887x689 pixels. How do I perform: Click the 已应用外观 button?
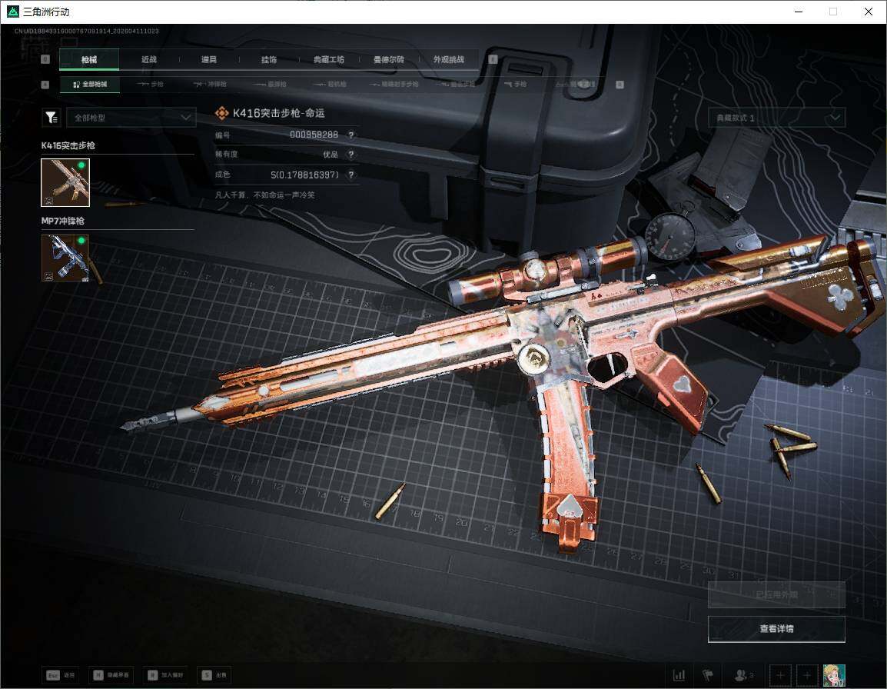point(776,594)
